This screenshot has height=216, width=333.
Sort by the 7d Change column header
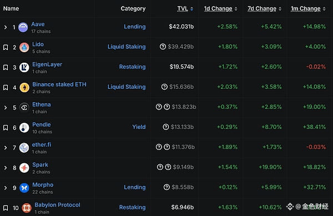point(264,9)
